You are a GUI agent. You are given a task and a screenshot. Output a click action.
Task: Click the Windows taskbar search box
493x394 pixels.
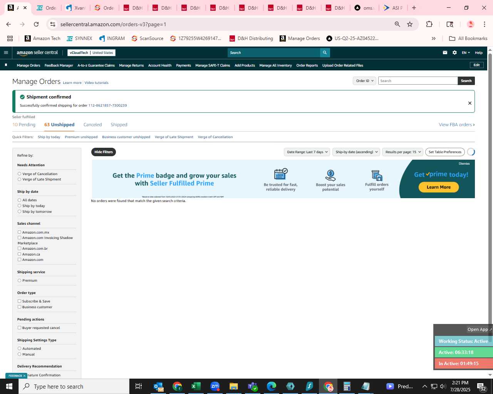pyautogui.click(x=74, y=386)
